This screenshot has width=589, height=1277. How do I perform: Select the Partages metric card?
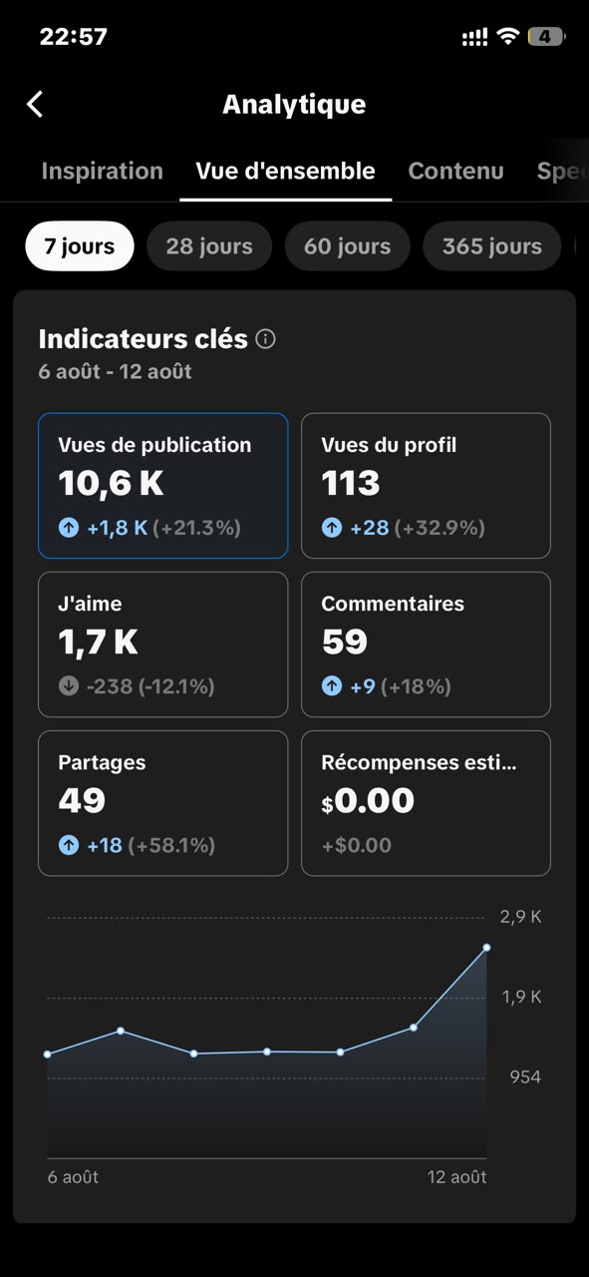point(163,803)
